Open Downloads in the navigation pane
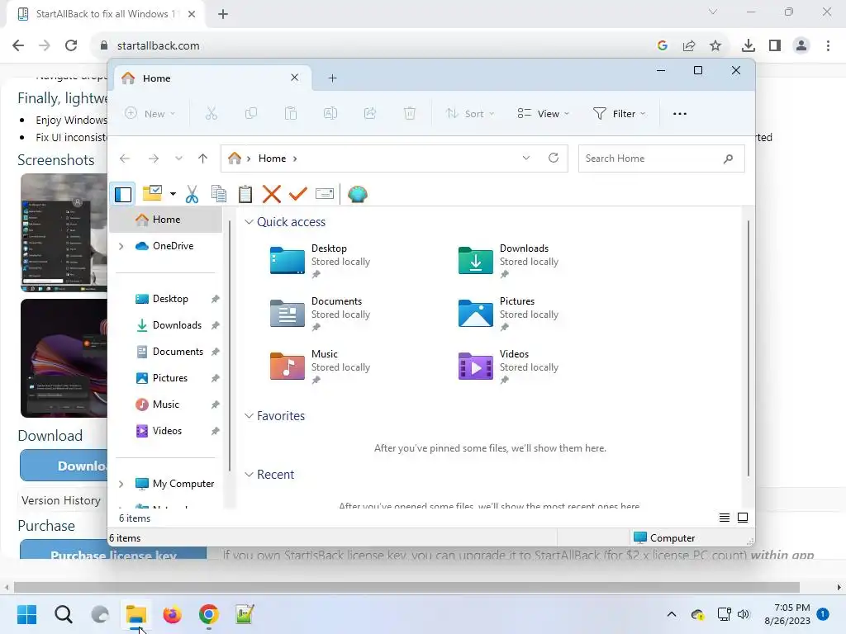Viewport: 846px width, 634px height. point(177,325)
